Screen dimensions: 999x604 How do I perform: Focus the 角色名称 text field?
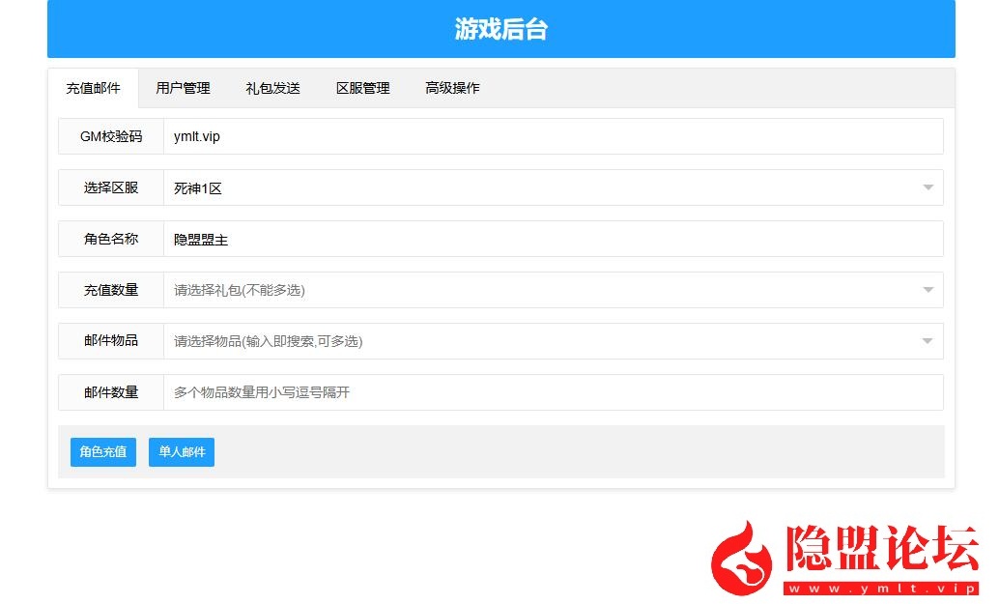click(x=553, y=239)
